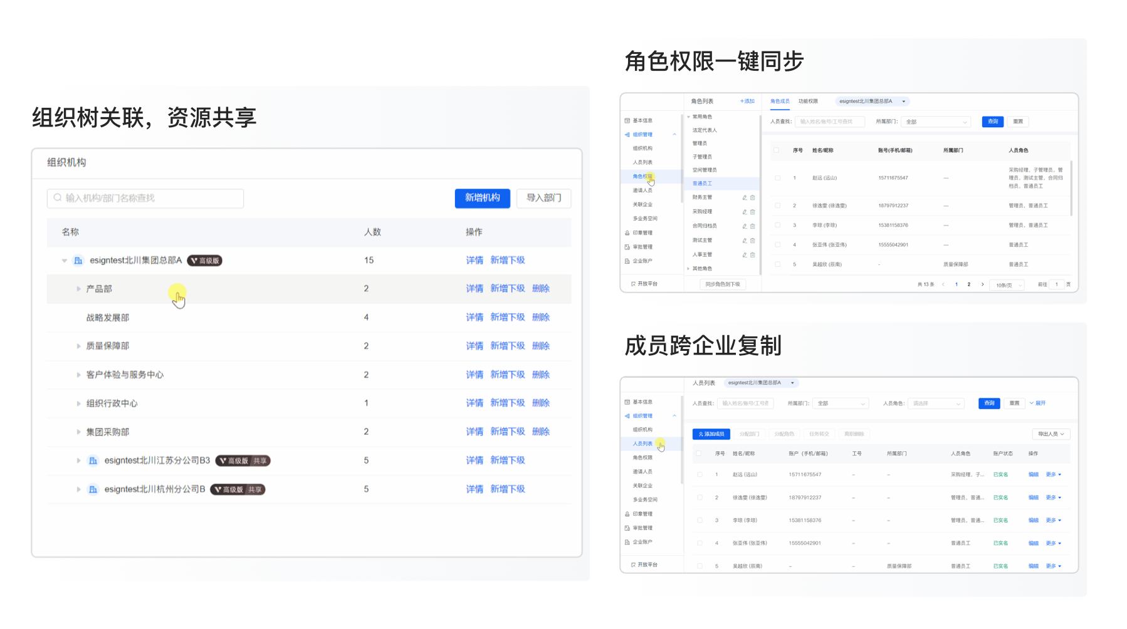
Task: Select the checkbox for 李琼 in role members table
Action: (777, 225)
